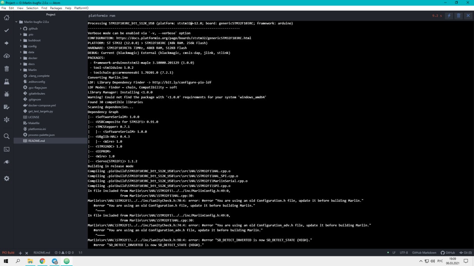Open the PlatformIO terminal icon
This screenshot has height=266, width=474.
click(x=7, y=149)
